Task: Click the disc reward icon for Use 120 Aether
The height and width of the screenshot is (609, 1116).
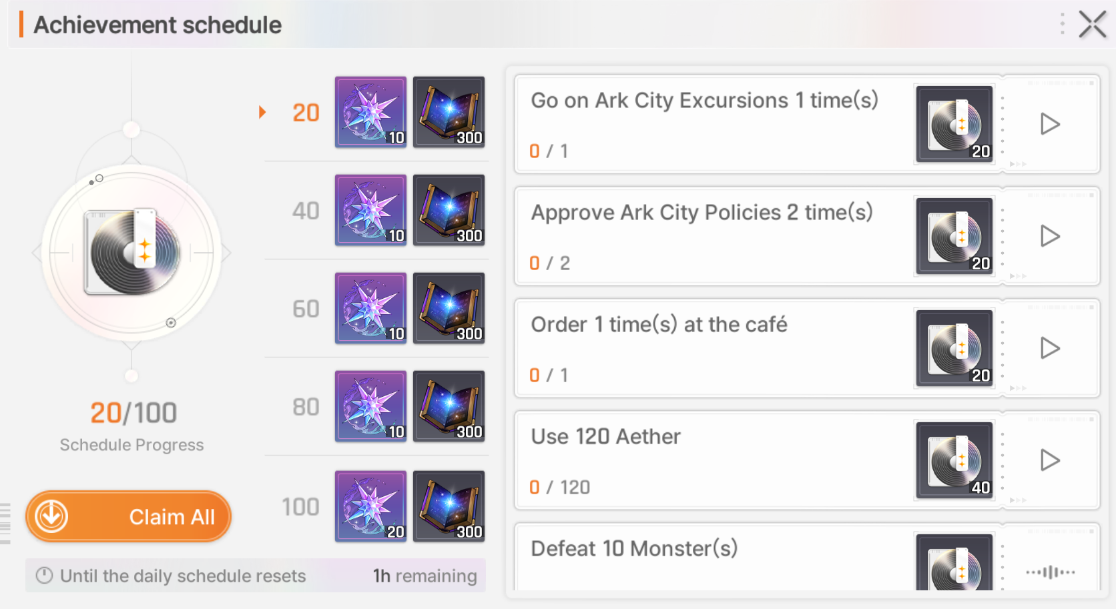Action: pos(954,460)
